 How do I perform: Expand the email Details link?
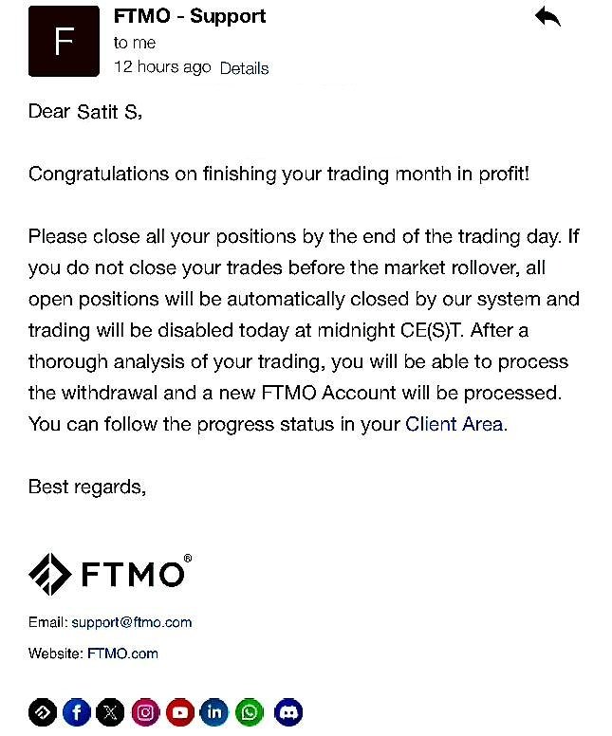click(244, 68)
